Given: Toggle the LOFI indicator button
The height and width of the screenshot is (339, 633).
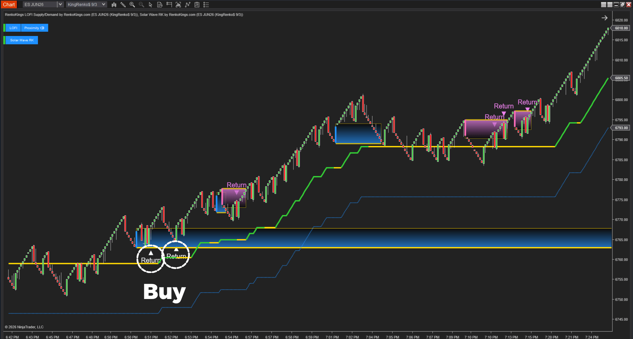Looking at the screenshot, I should click(x=13, y=28).
